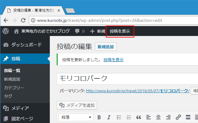Insert the Read More tag
198x123 pixels.
click(x=188, y=117)
